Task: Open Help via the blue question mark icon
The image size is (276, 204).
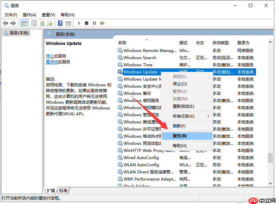Action: (x=61, y=23)
